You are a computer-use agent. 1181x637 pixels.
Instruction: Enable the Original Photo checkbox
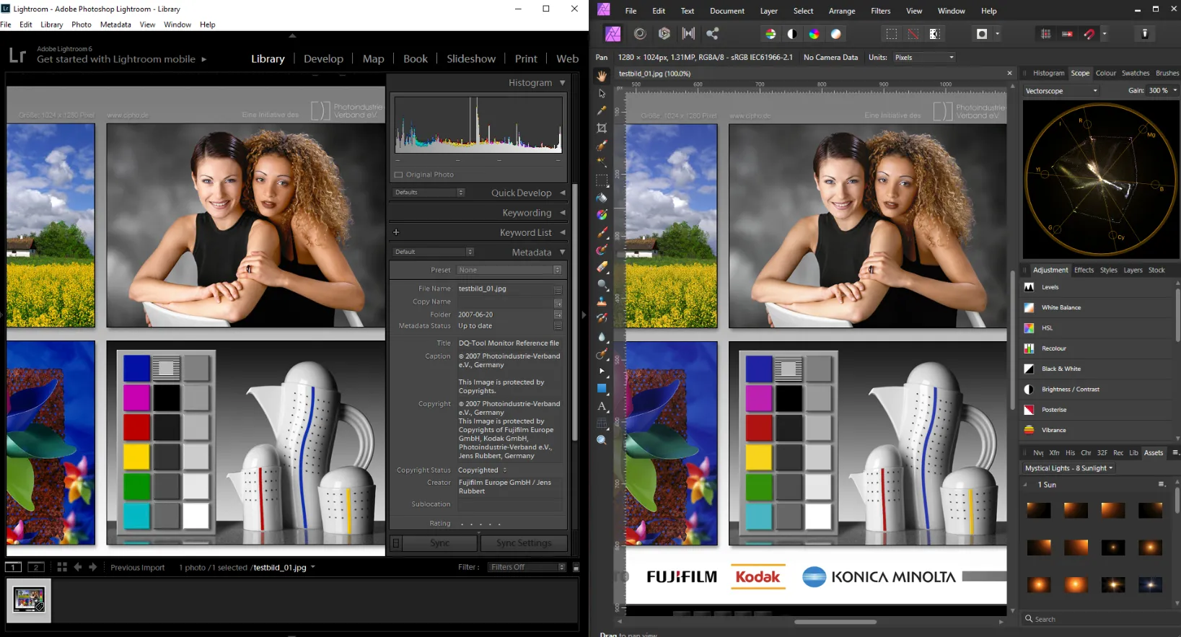coord(398,175)
